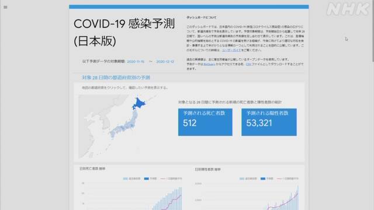374x210 pixels.
Task: Open the hamburger menu icon at top left
Action: [5, 7]
